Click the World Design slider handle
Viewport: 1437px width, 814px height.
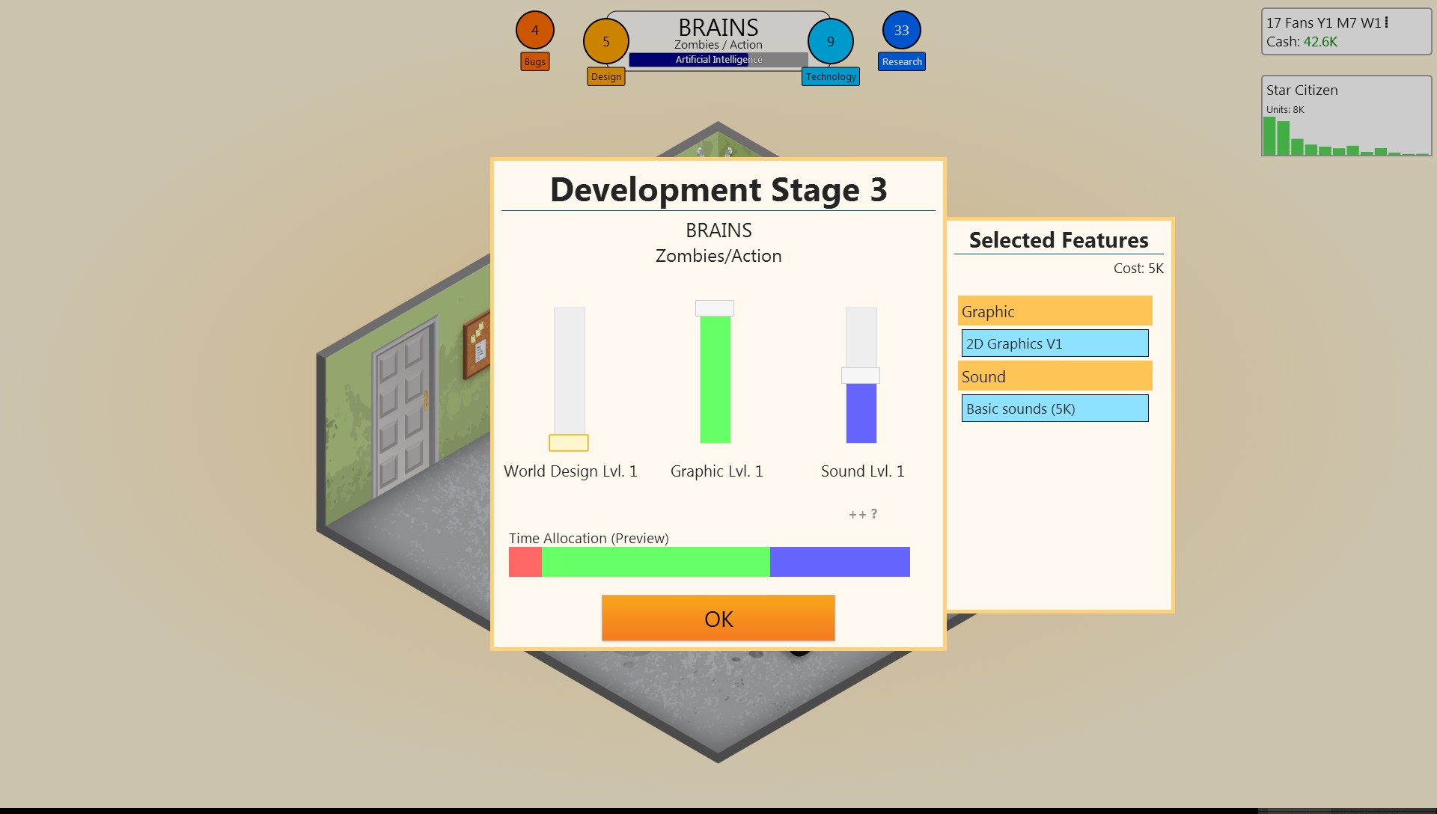pyautogui.click(x=569, y=443)
